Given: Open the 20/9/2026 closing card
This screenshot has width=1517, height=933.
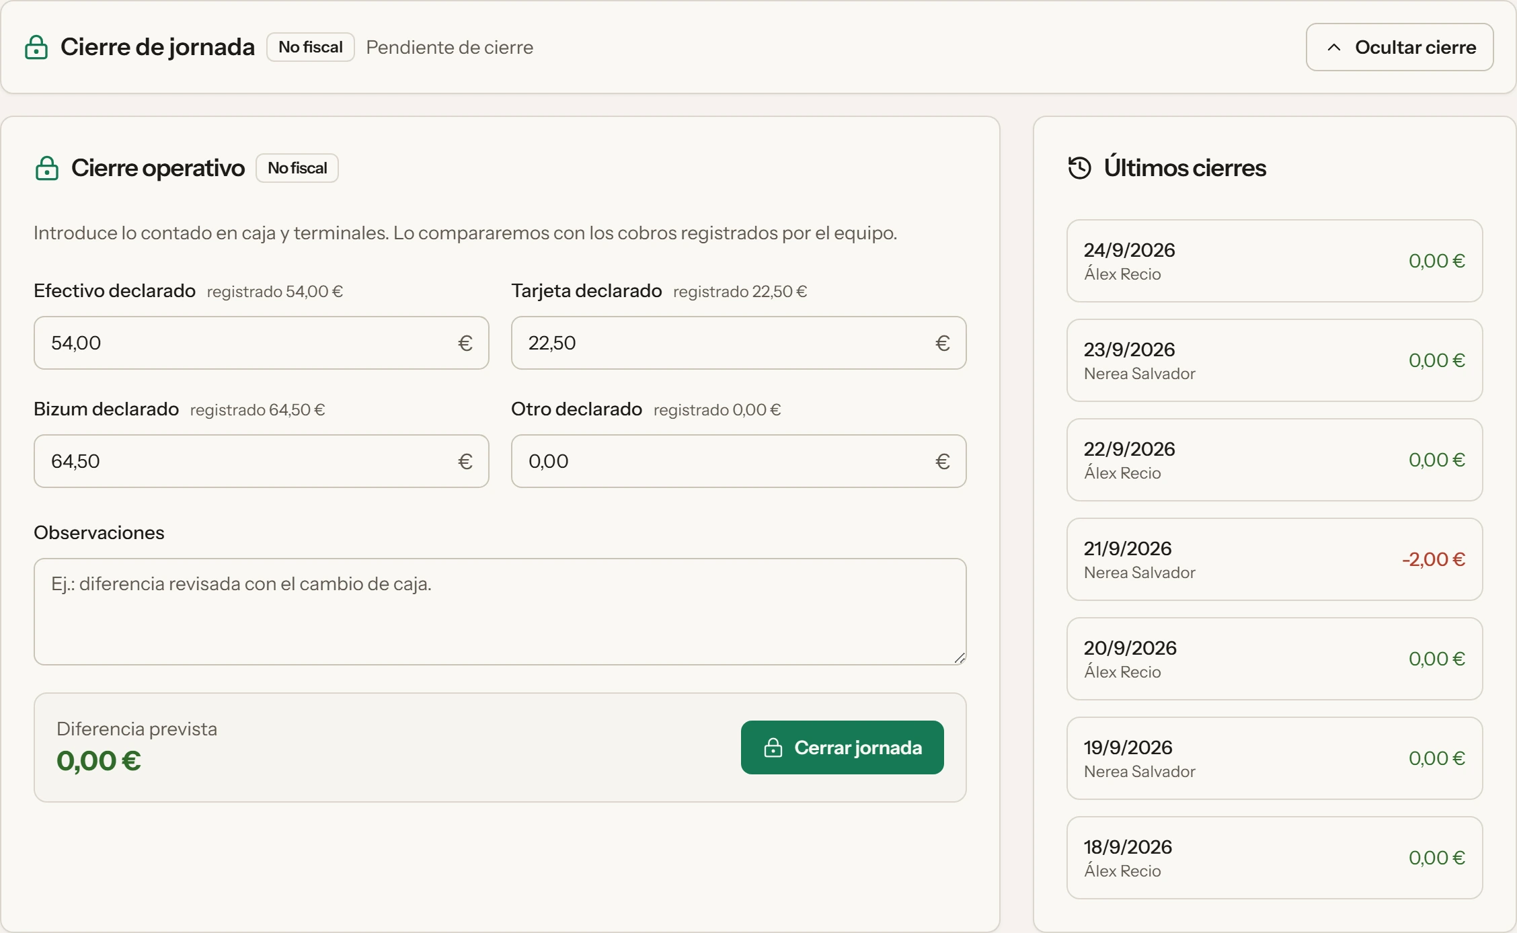Looking at the screenshot, I should 1275,659.
